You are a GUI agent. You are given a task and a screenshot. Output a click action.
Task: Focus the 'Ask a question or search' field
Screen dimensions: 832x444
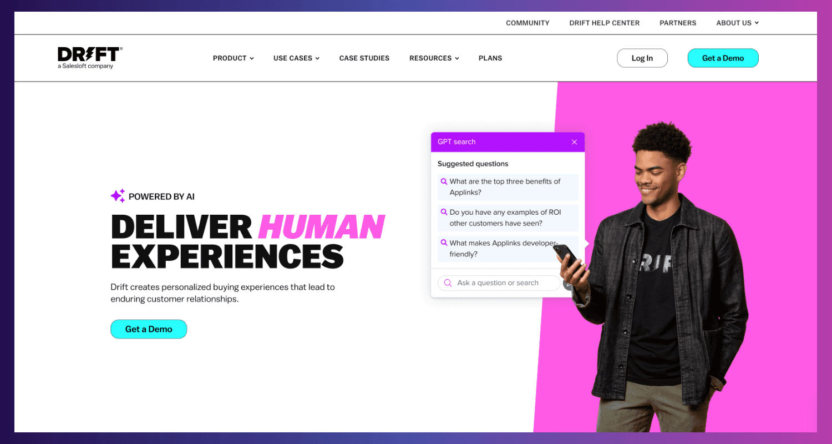coord(499,283)
